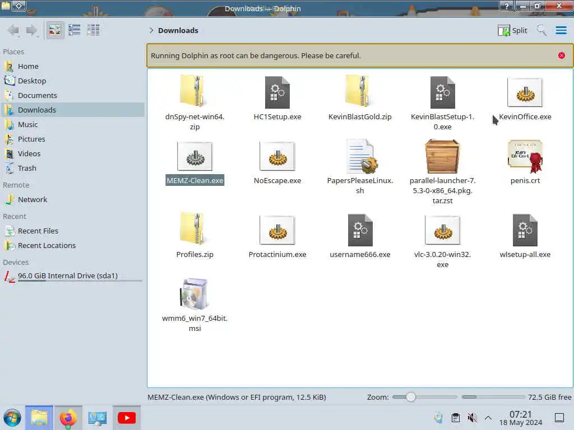Toggle pin on all desktops in titlebar
This screenshot has width=574, height=430.
point(19,6)
